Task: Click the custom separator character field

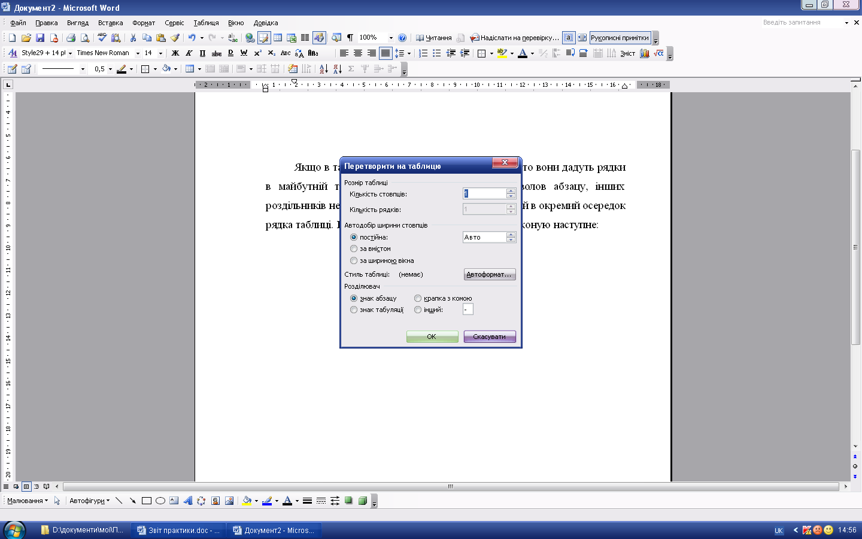Action: click(x=468, y=309)
